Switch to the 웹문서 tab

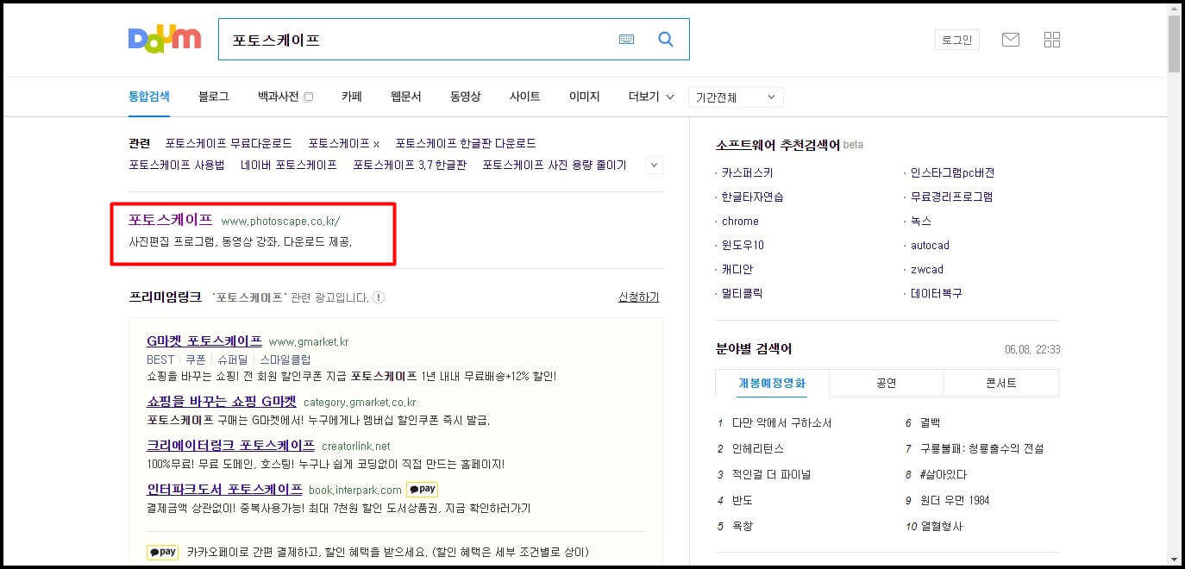pyautogui.click(x=406, y=97)
